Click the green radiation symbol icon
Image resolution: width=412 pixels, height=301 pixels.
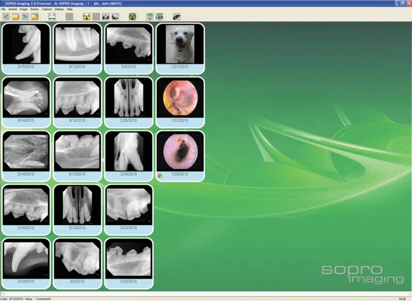[x=132, y=16]
